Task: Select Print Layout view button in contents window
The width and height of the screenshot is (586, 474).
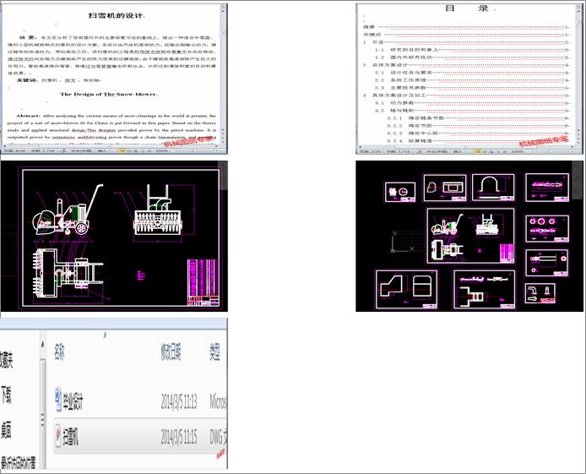Action: [477, 152]
